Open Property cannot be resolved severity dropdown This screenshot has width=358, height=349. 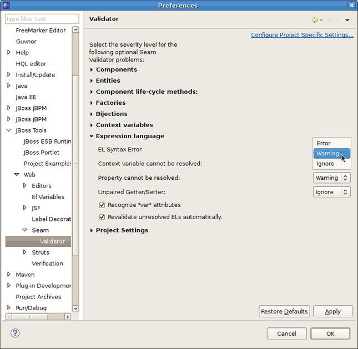click(331, 178)
